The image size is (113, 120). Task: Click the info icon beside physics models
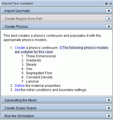pyautogui.click(x=61, y=47)
